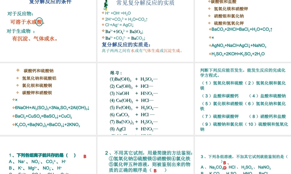The image size is (291, 174).
Task: Select exercise (1) Ba(OH)₂ + H₂SO₄
Action: [x=134, y=79]
